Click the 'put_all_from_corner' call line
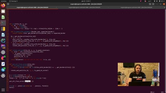166x93 pixels. tap(21, 81)
